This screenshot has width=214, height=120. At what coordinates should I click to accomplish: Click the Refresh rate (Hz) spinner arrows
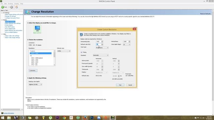coord(102,44)
